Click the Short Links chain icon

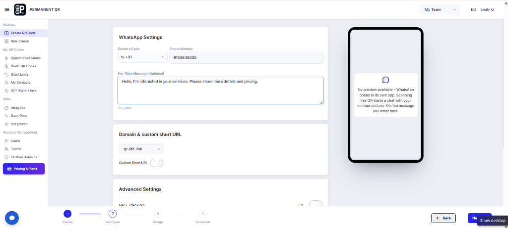point(6,75)
